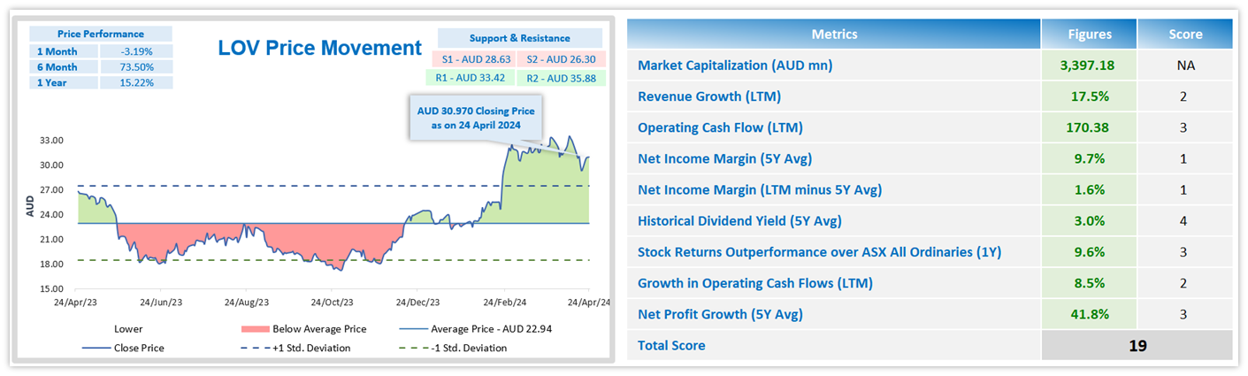Viewport: 1248px width, 376px height.
Task: Select the Metrics column header
Action: [x=834, y=35]
